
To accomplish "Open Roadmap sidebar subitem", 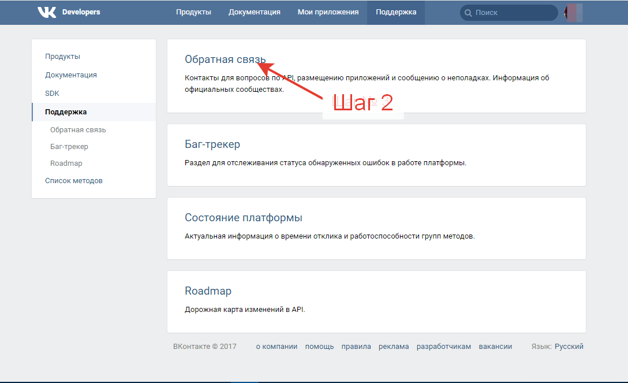I will (66, 163).
